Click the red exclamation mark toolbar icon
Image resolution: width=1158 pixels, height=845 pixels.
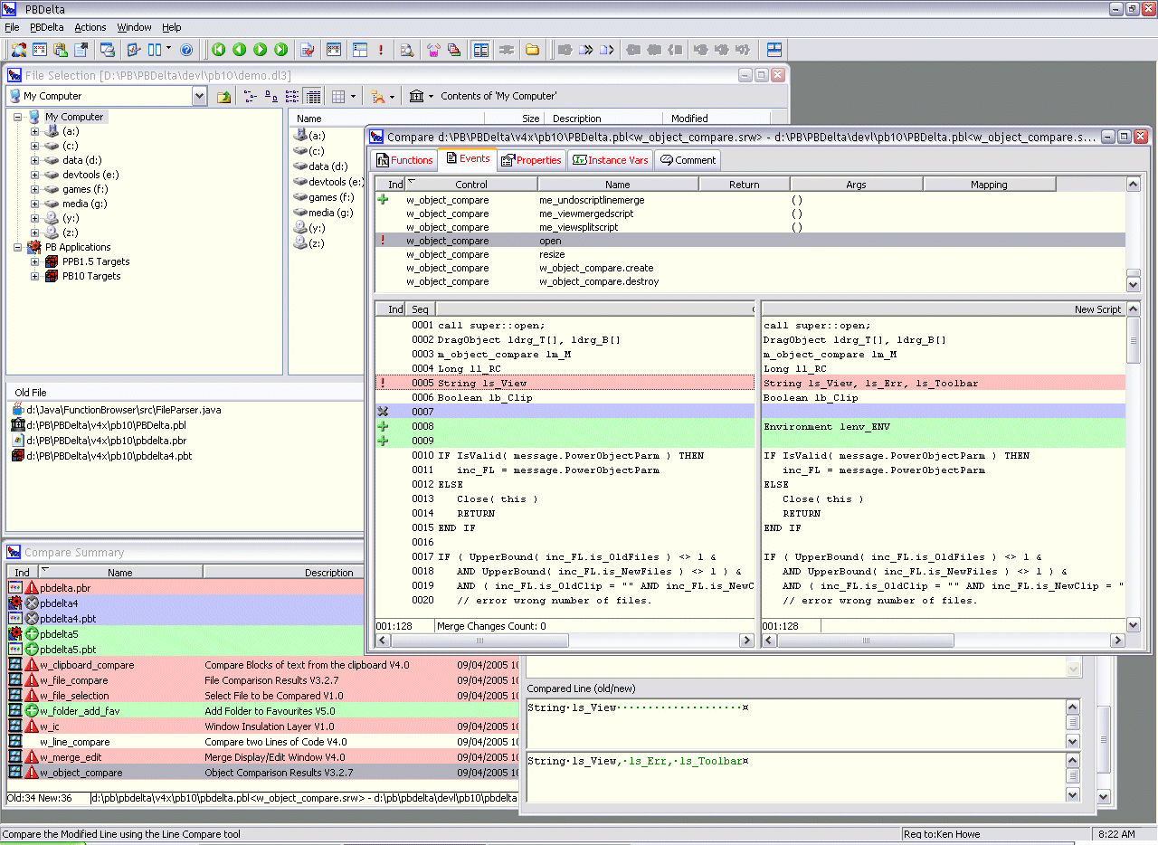click(381, 50)
